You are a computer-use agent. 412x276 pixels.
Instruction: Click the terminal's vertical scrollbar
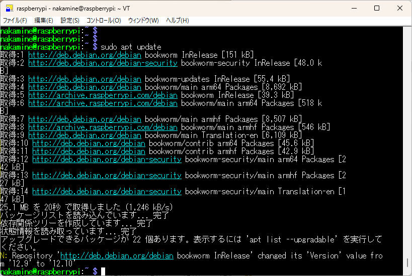[x=408, y=151]
